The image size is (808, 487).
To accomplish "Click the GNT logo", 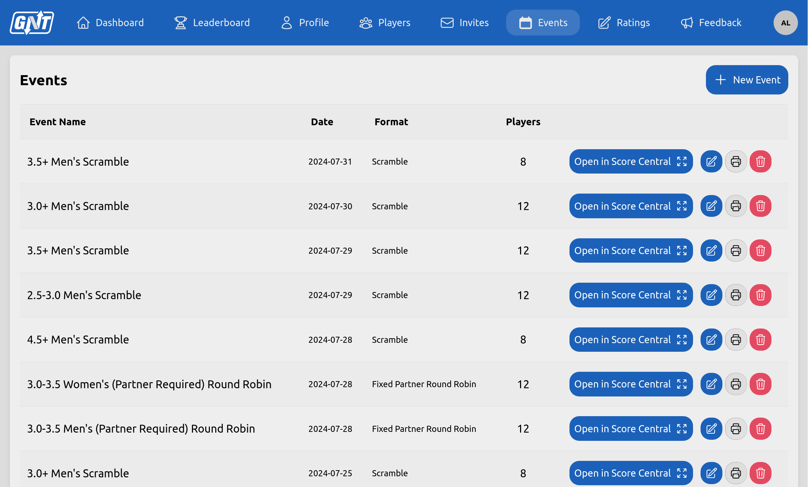I will 32,23.
